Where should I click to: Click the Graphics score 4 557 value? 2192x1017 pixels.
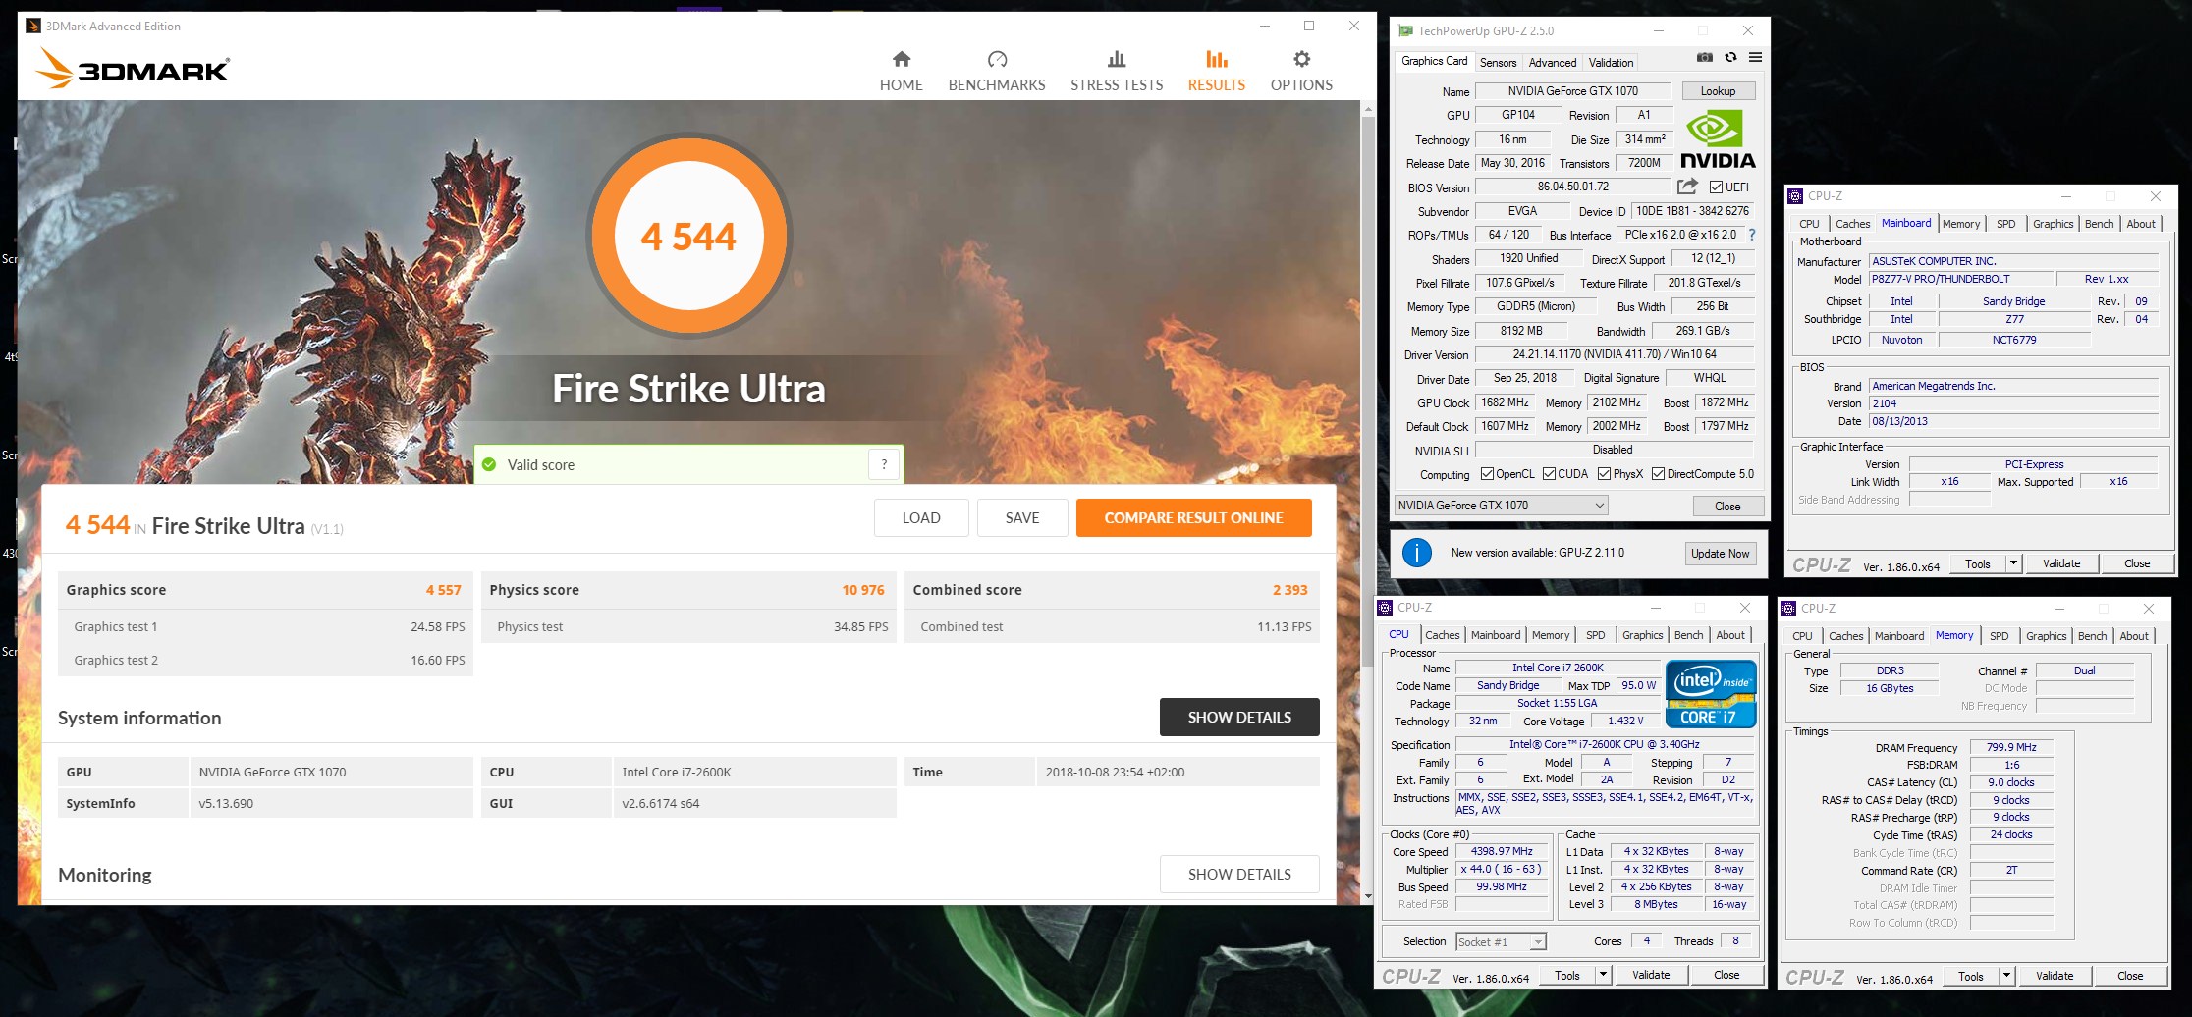443,590
